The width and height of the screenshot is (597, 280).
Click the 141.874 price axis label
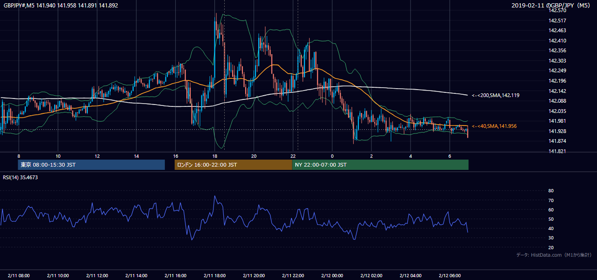click(x=557, y=141)
